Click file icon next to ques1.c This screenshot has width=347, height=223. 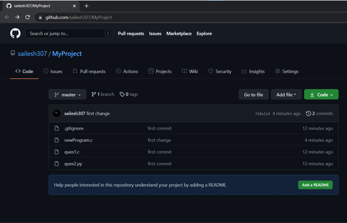point(56,152)
